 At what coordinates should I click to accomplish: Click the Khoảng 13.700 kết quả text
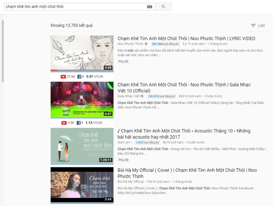(72, 25)
